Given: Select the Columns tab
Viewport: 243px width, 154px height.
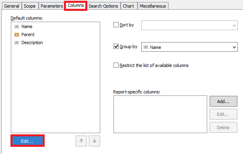Looking at the screenshot, I should (76, 5).
